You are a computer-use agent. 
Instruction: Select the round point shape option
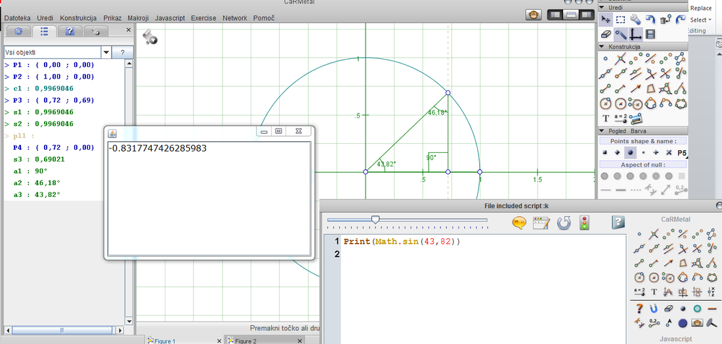click(x=629, y=152)
